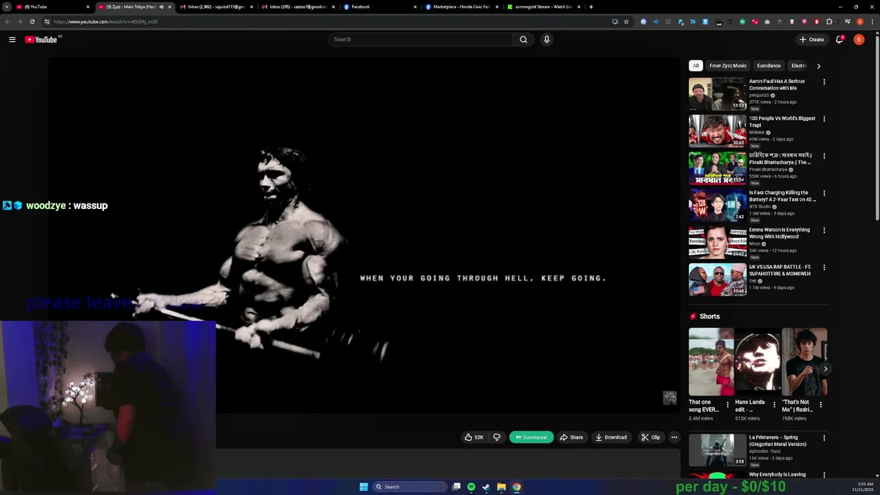Click the Chrome address bar URL
The height and width of the screenshot is (495, 880).
(105, 22)
